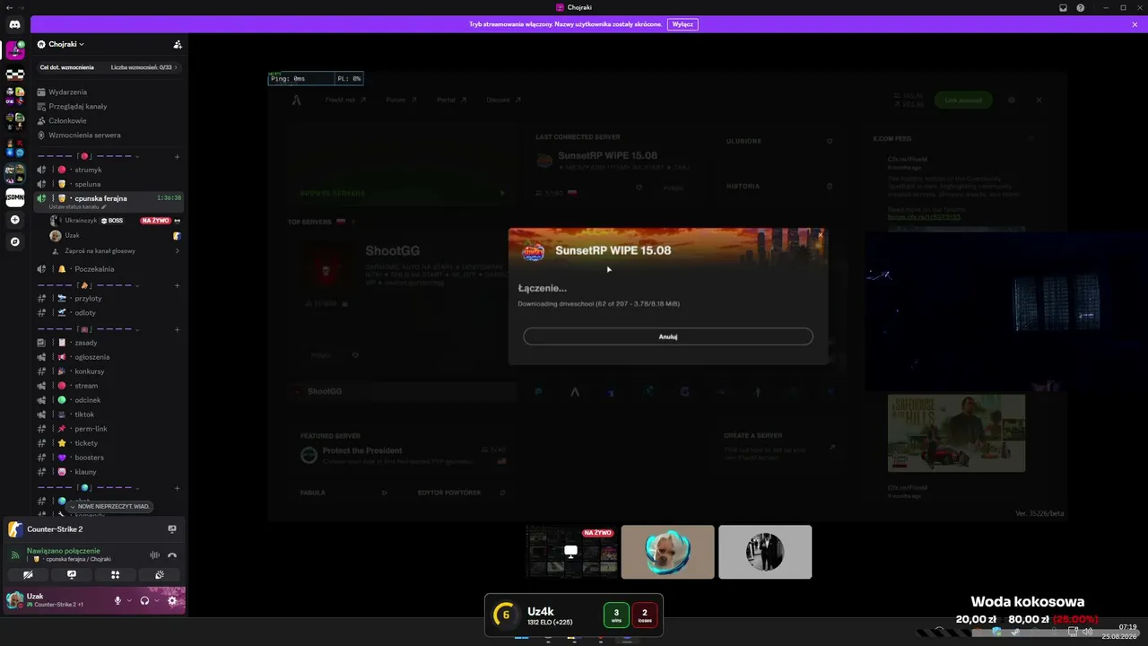This screenshot has height=646, width=1148.
Task: Deafen with the headphones icon
Action: (x=144, y=600)
